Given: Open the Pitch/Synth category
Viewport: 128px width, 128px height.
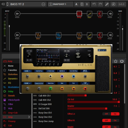Looking at the screenshot, I should pyautogui.click(x=14, y=100).
